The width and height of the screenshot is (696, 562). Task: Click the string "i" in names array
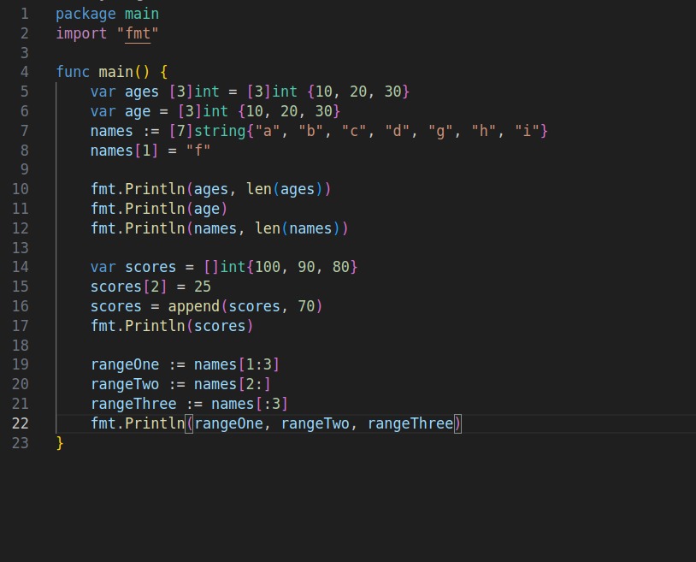527,131
